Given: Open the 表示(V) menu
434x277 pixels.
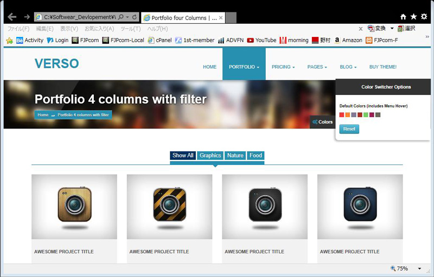Looking at the screenshot, I should 69,29.
